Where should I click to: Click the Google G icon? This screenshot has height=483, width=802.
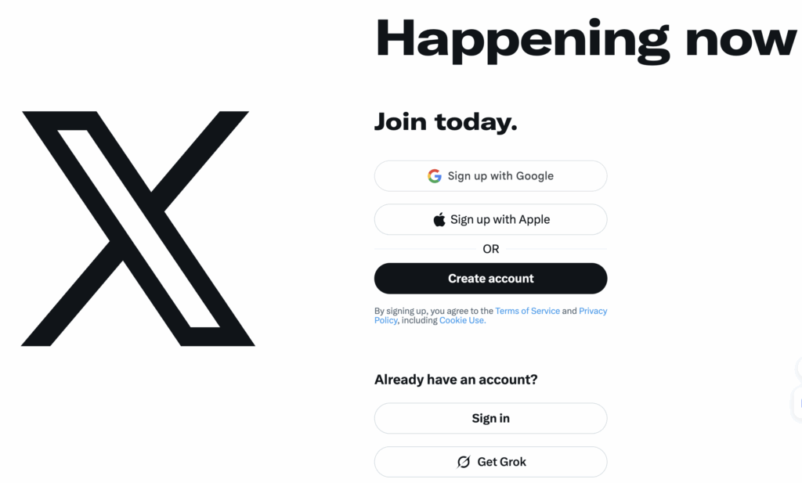pyautogui.click(x=434, y=176)
